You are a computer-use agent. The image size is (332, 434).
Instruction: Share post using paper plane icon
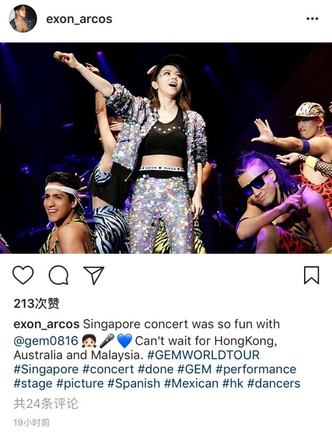click(x=93, y=275)
